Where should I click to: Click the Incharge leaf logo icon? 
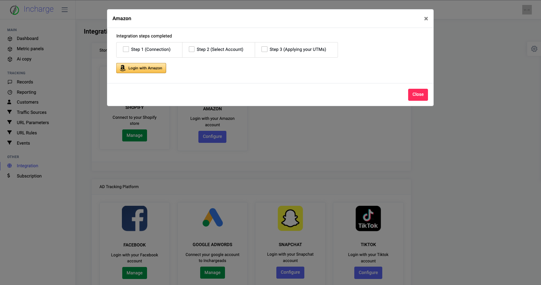(x=15, y=10)
